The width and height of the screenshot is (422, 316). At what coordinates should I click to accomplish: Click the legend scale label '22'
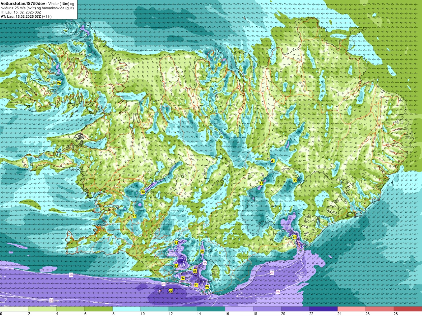[x=311, y=314]
